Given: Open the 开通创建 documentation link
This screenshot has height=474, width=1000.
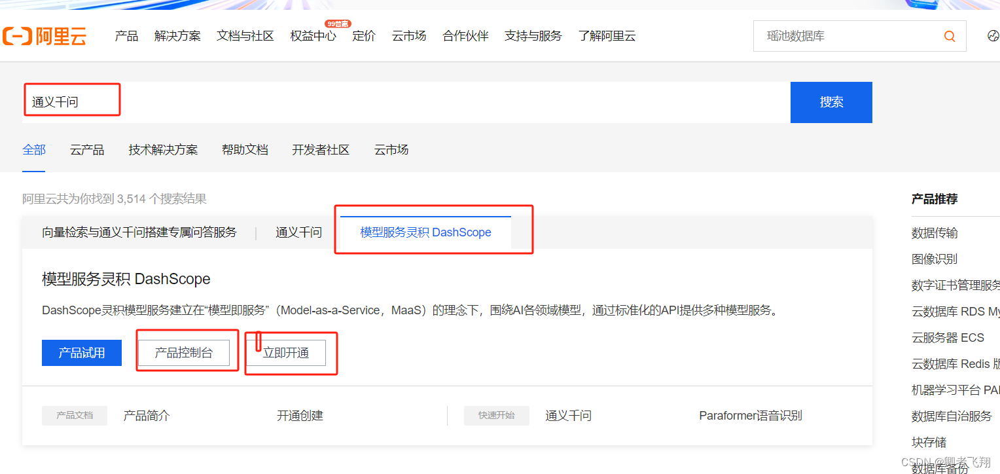Looking at the screenshot, I should coord(300,416).
